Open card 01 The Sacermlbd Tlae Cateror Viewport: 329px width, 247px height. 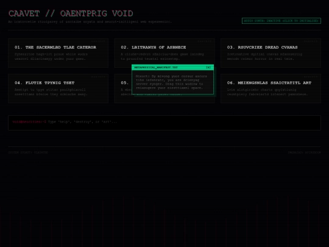(58, 53)
